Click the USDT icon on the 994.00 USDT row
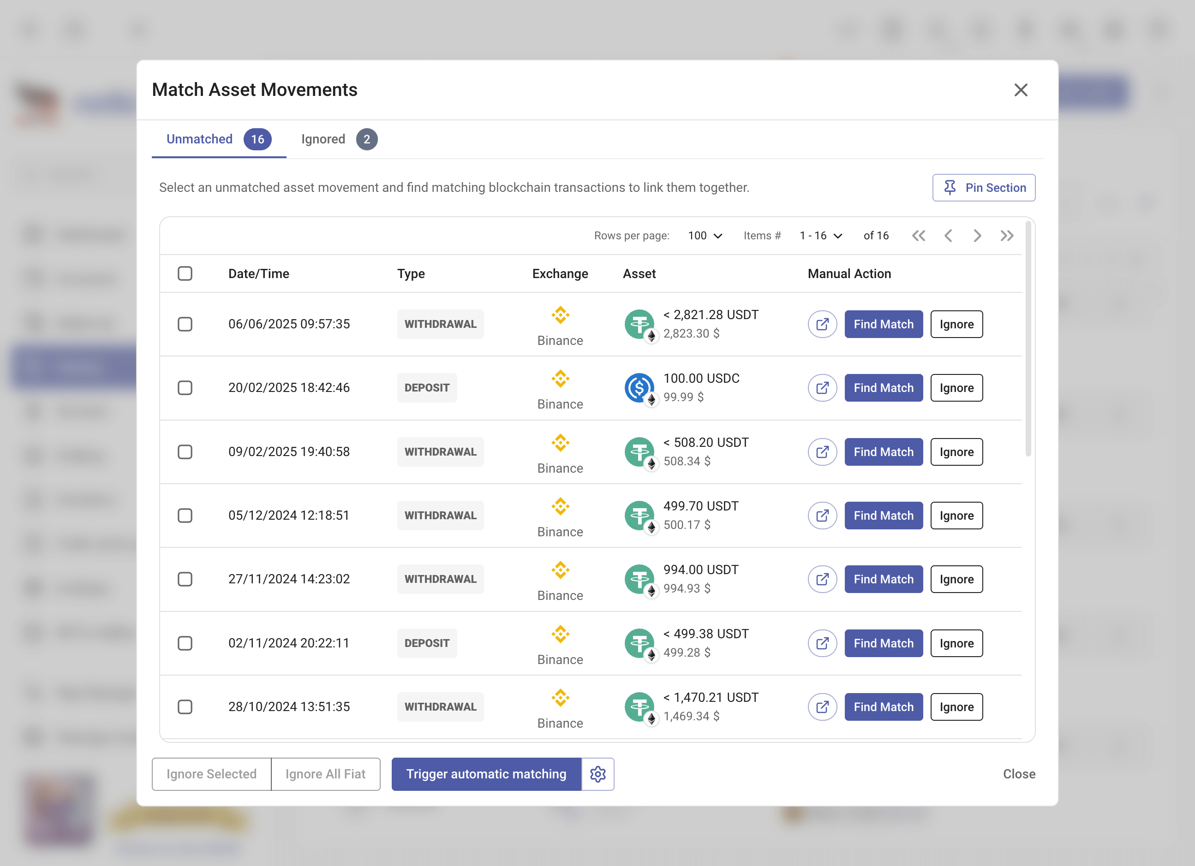This screenshot has width=1195, height=866. (x=639, y=579)
